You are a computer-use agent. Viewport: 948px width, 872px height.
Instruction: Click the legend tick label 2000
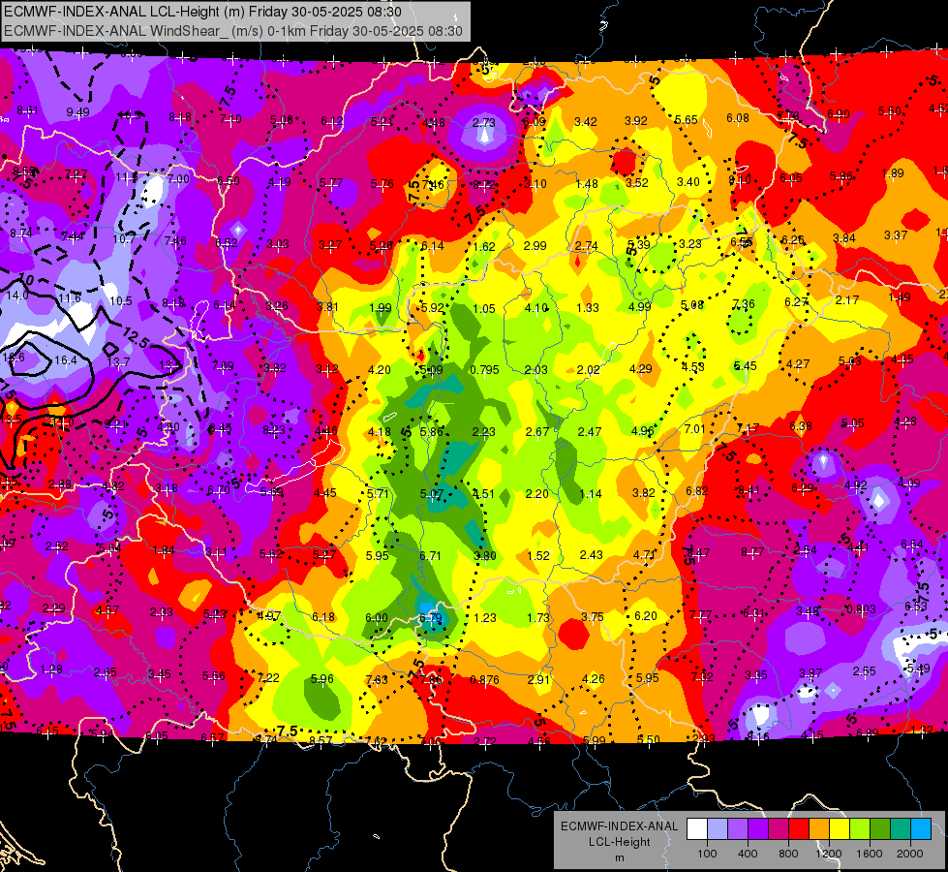(x=910, y=854)
